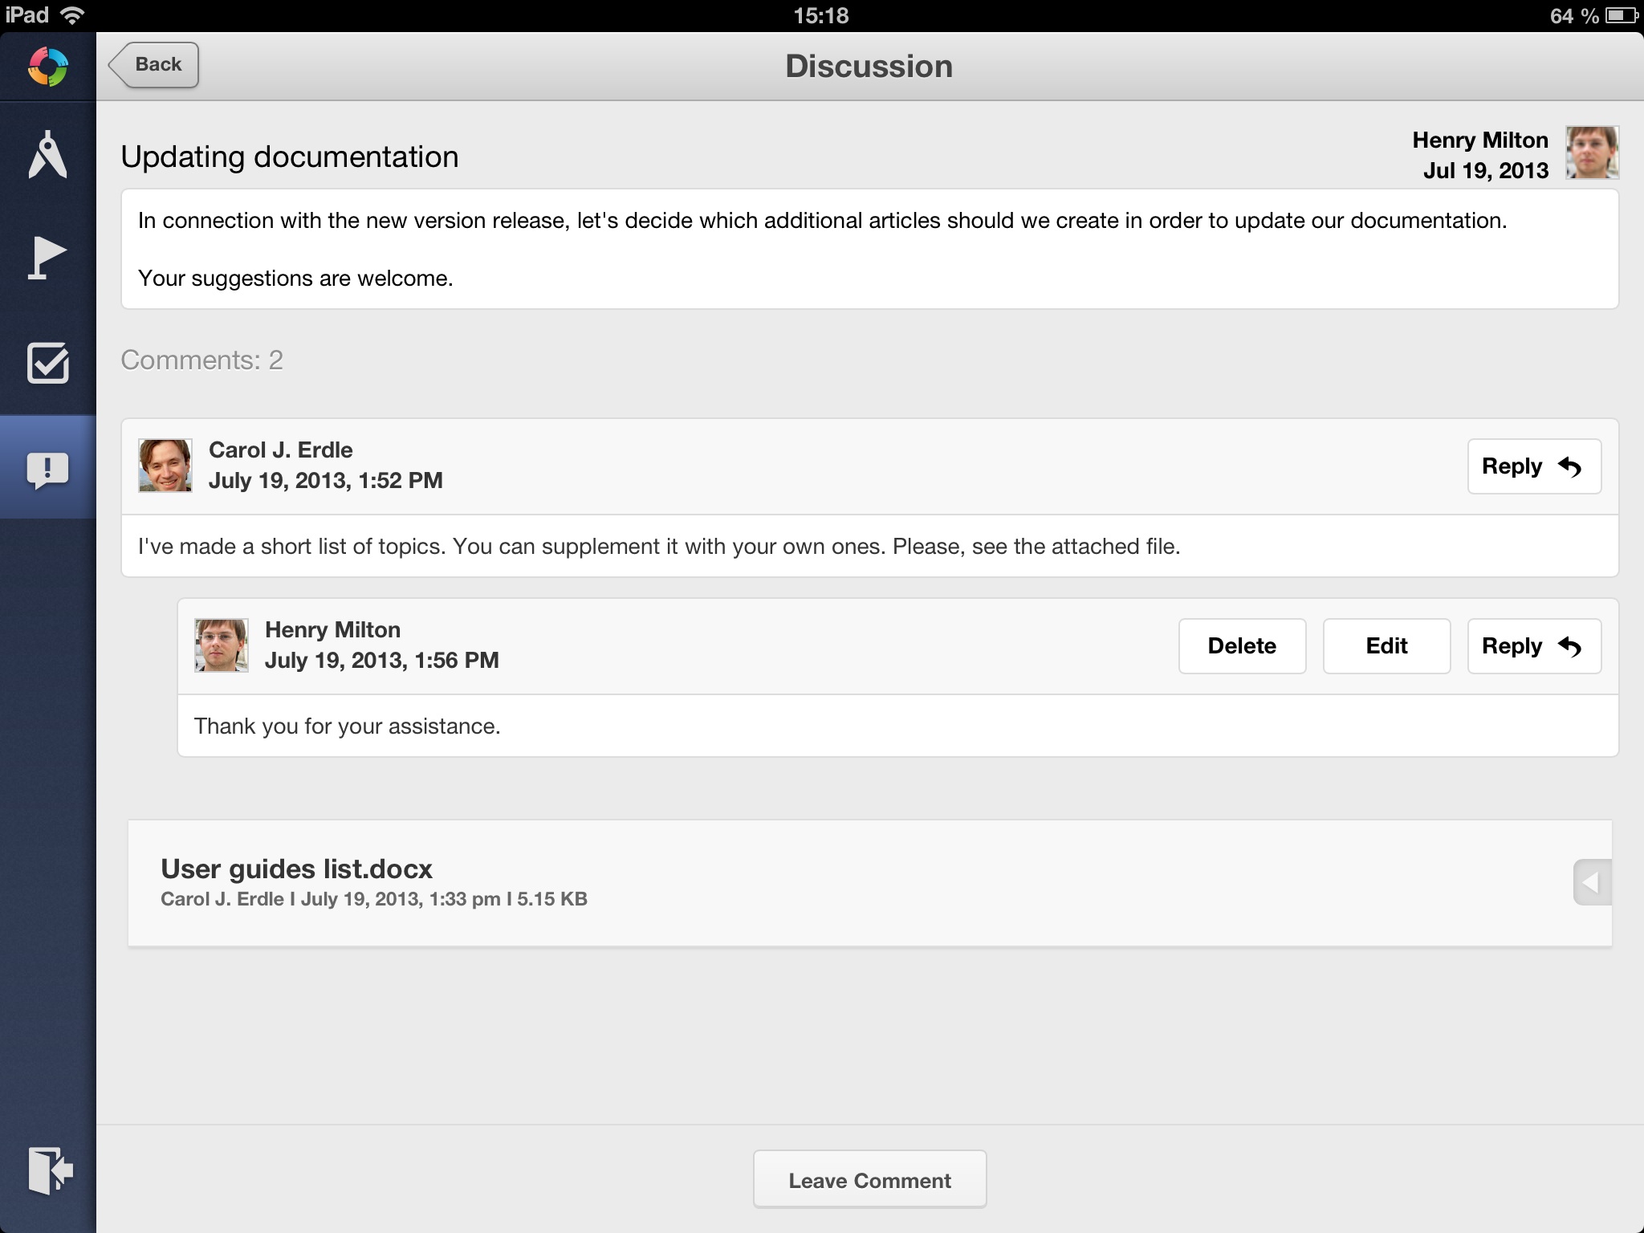Select the discussions speech bubble icon
Image resolution: width=1644 pixels, height=1233 pixels.
tap(47, 469)
